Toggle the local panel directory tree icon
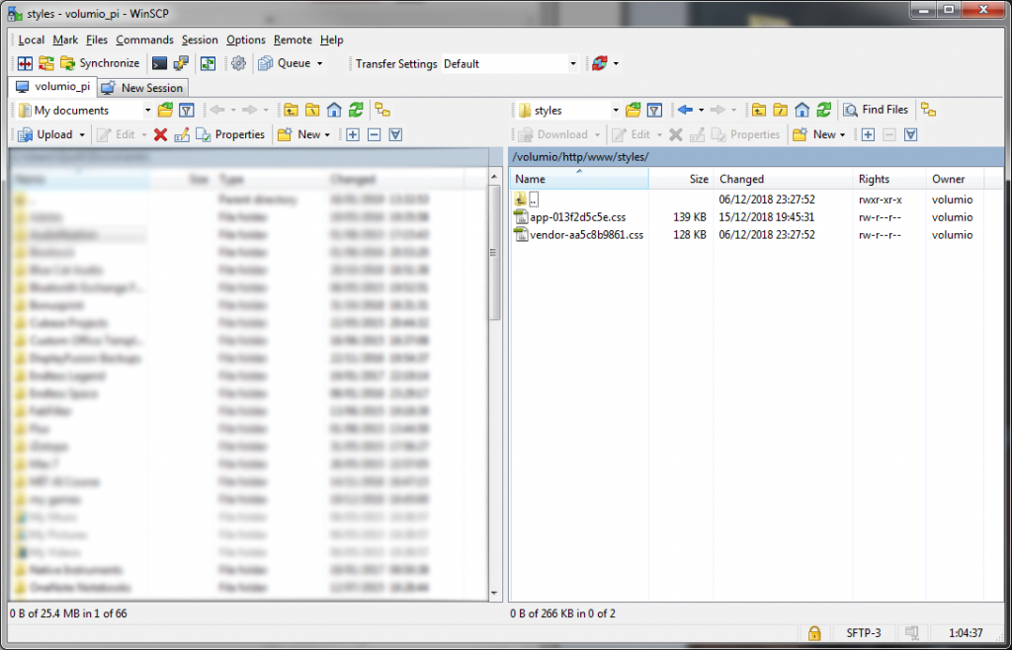Image resolution: width=1012 pixels, height=650 pixels. (x=382, y=111)
